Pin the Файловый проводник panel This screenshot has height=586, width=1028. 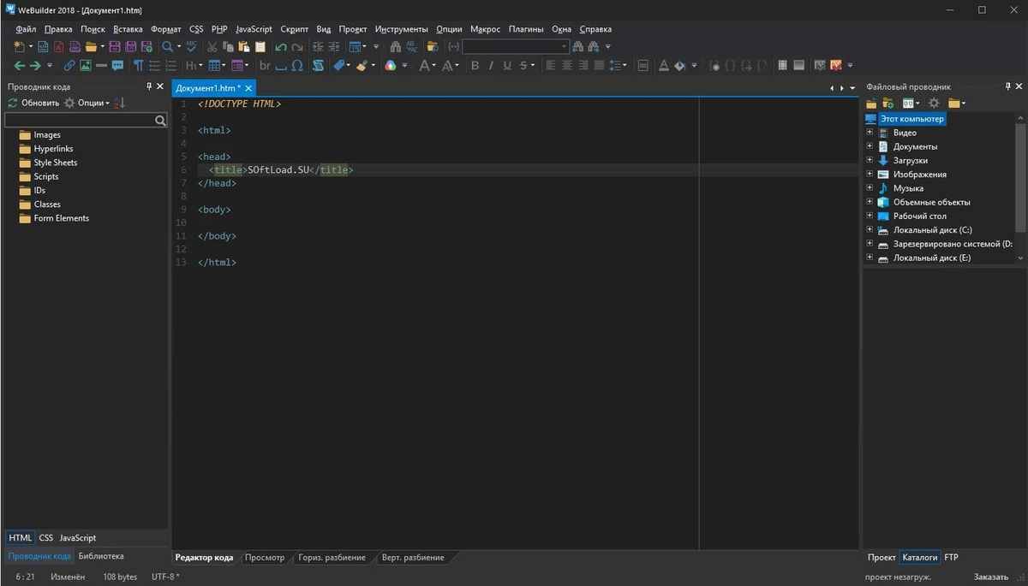point(1007,86)
